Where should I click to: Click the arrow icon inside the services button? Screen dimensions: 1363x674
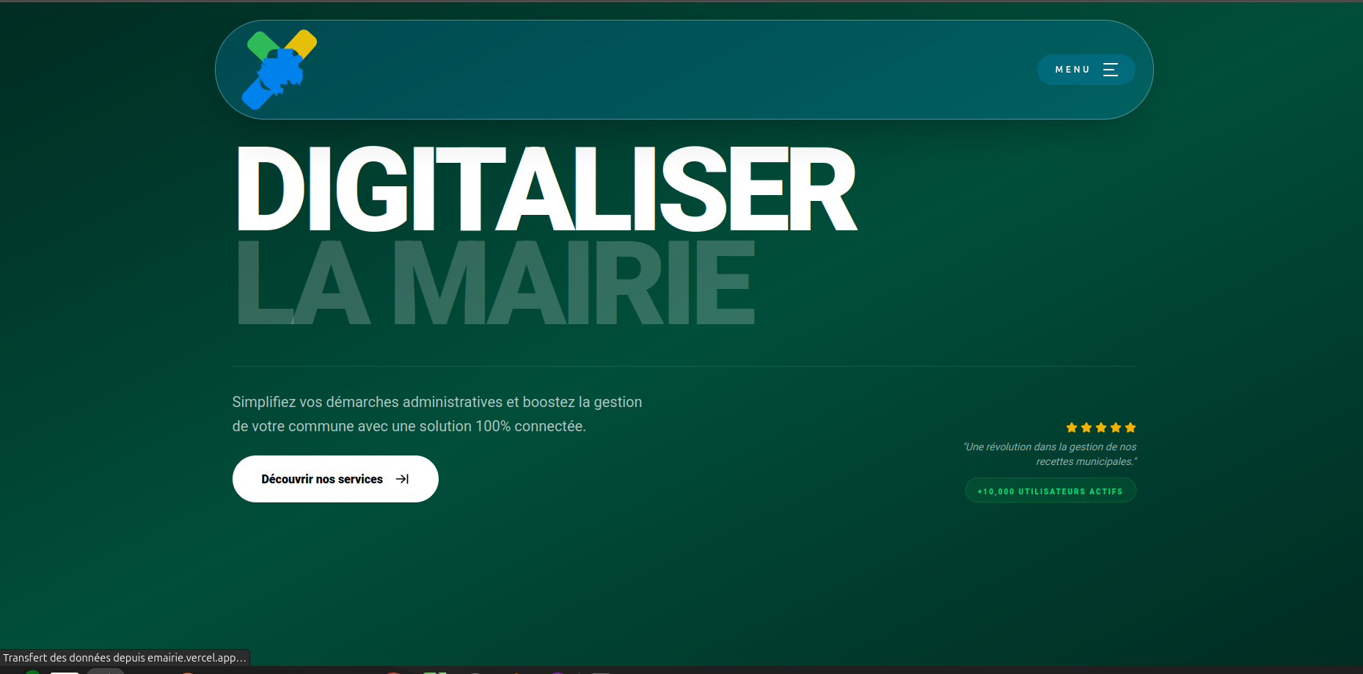[x=402, y=478]
